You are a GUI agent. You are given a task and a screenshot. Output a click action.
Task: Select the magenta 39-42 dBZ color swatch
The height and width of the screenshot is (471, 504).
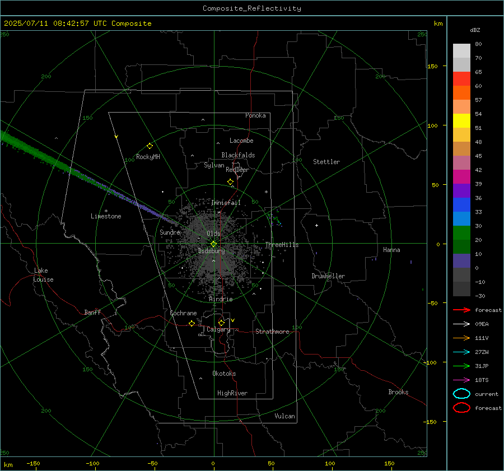(461, 176)
